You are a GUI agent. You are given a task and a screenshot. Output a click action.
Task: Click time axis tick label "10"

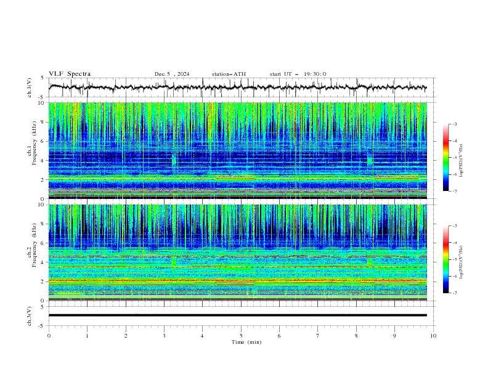(433, 336)
